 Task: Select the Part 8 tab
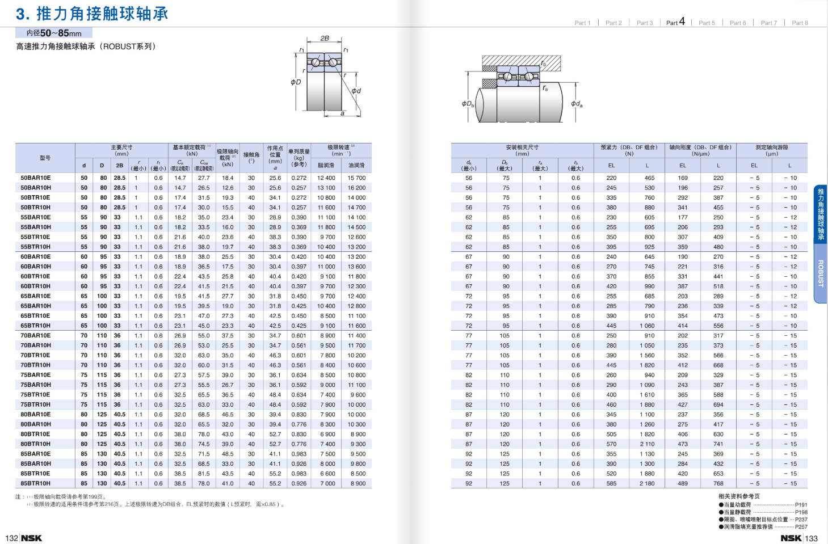pyautogui.click(x=800, y=23)
